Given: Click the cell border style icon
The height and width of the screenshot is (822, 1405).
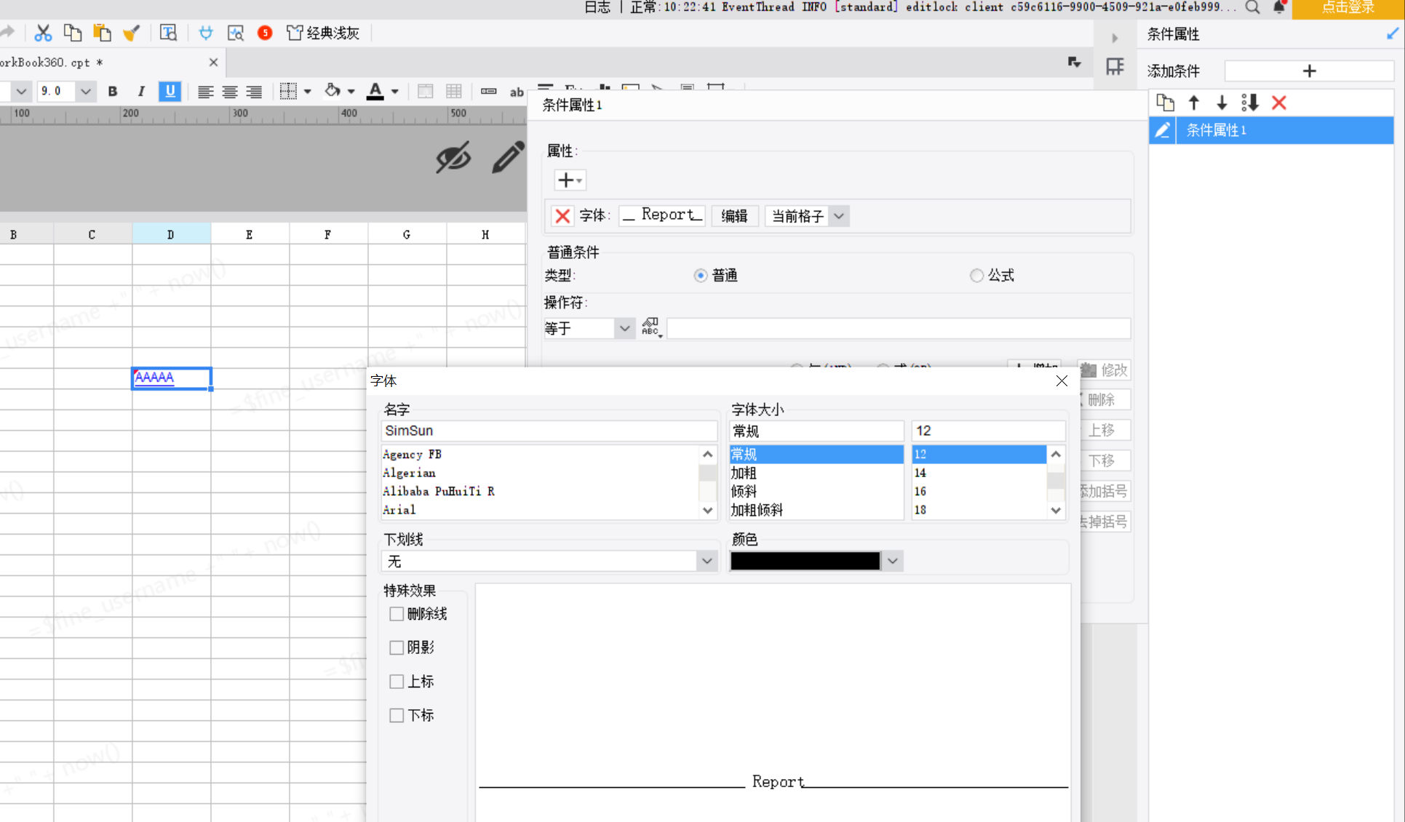Looking at the screenshot, I should pos(288,92).
